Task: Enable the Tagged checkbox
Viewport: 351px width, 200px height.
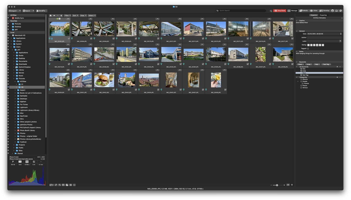Action: pyautogui.click(x=308, y=48)
